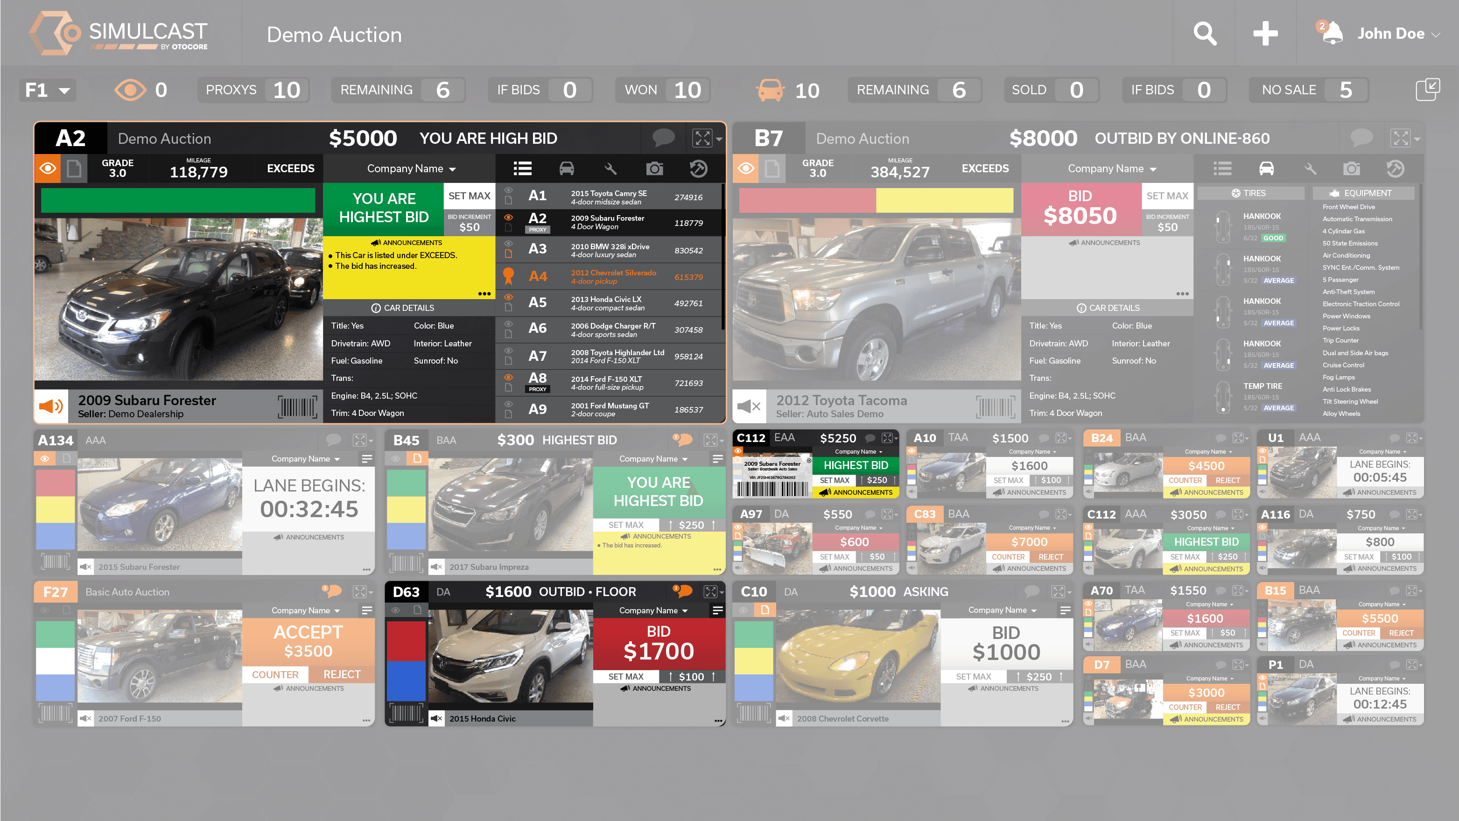Toggle the watch eye in A2 lane

pyautogui.click(x=48, y=168)
